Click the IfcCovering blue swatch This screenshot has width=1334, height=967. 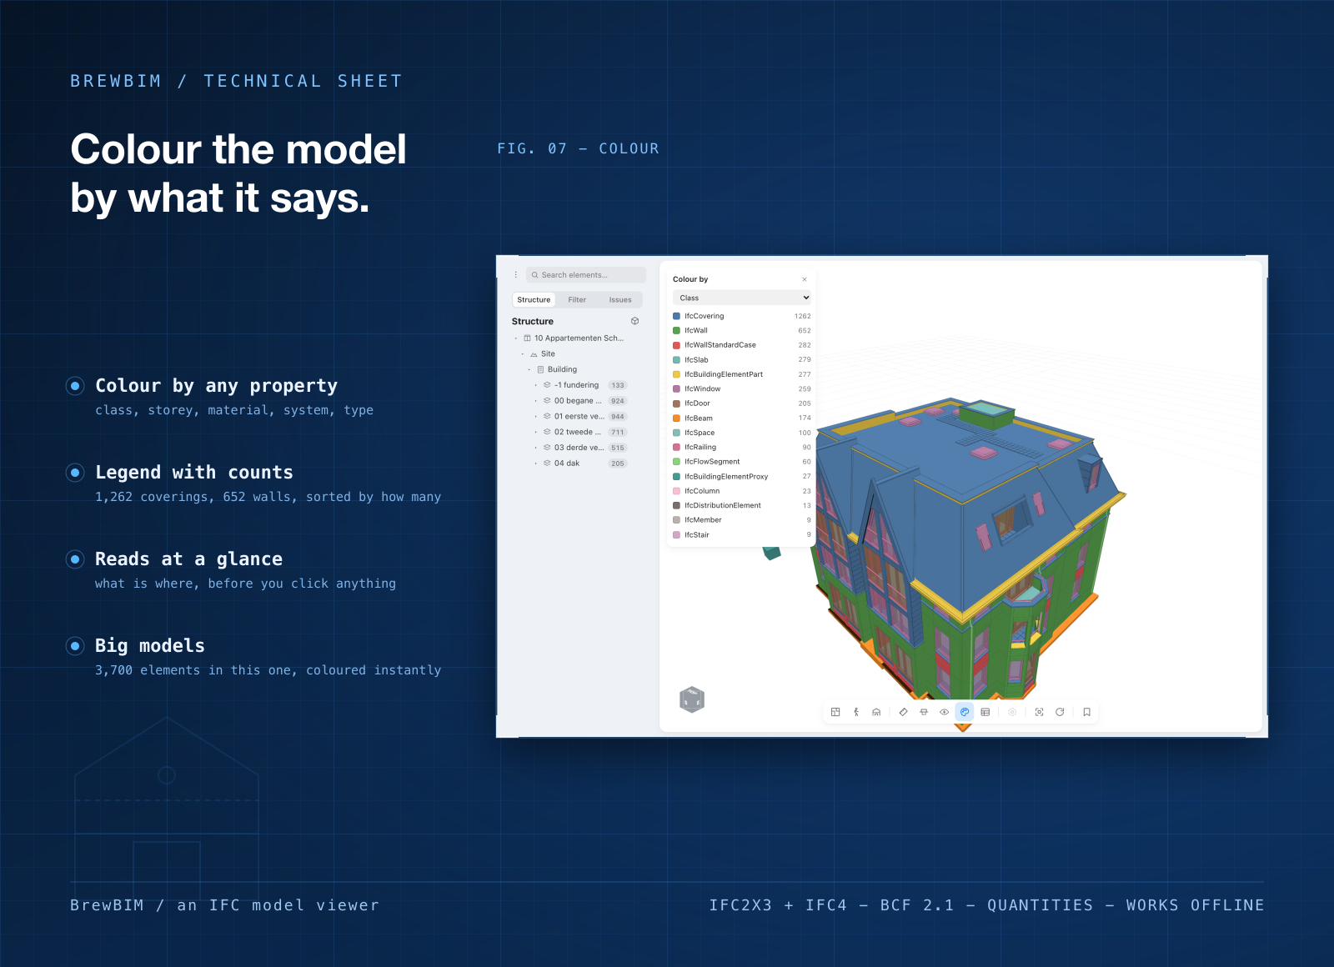point(676,316)
